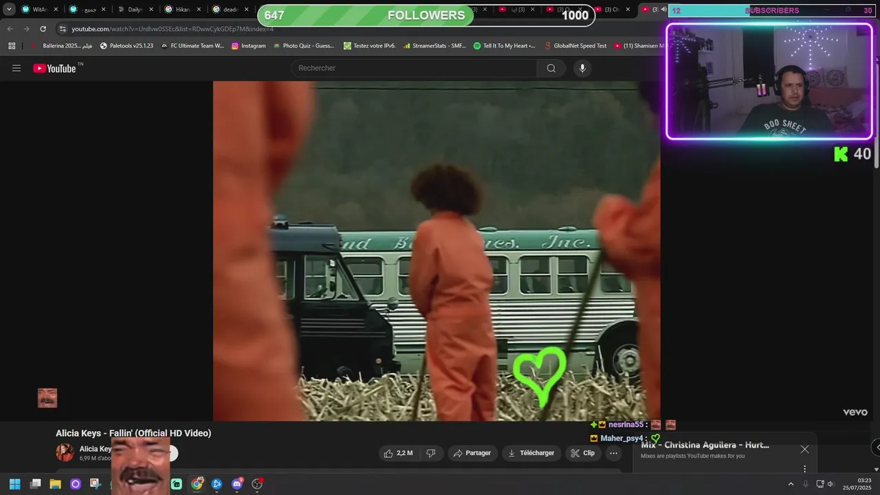
Task: Open the Alicia Keys channel avatar
Action: click(65, 452)
